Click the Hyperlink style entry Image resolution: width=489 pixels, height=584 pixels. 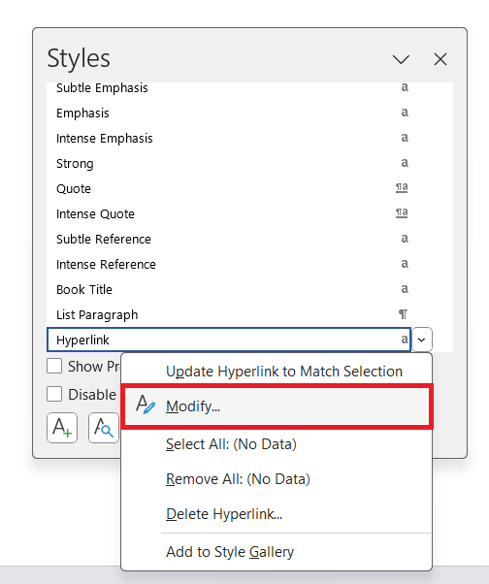click(x=229, y=340)
